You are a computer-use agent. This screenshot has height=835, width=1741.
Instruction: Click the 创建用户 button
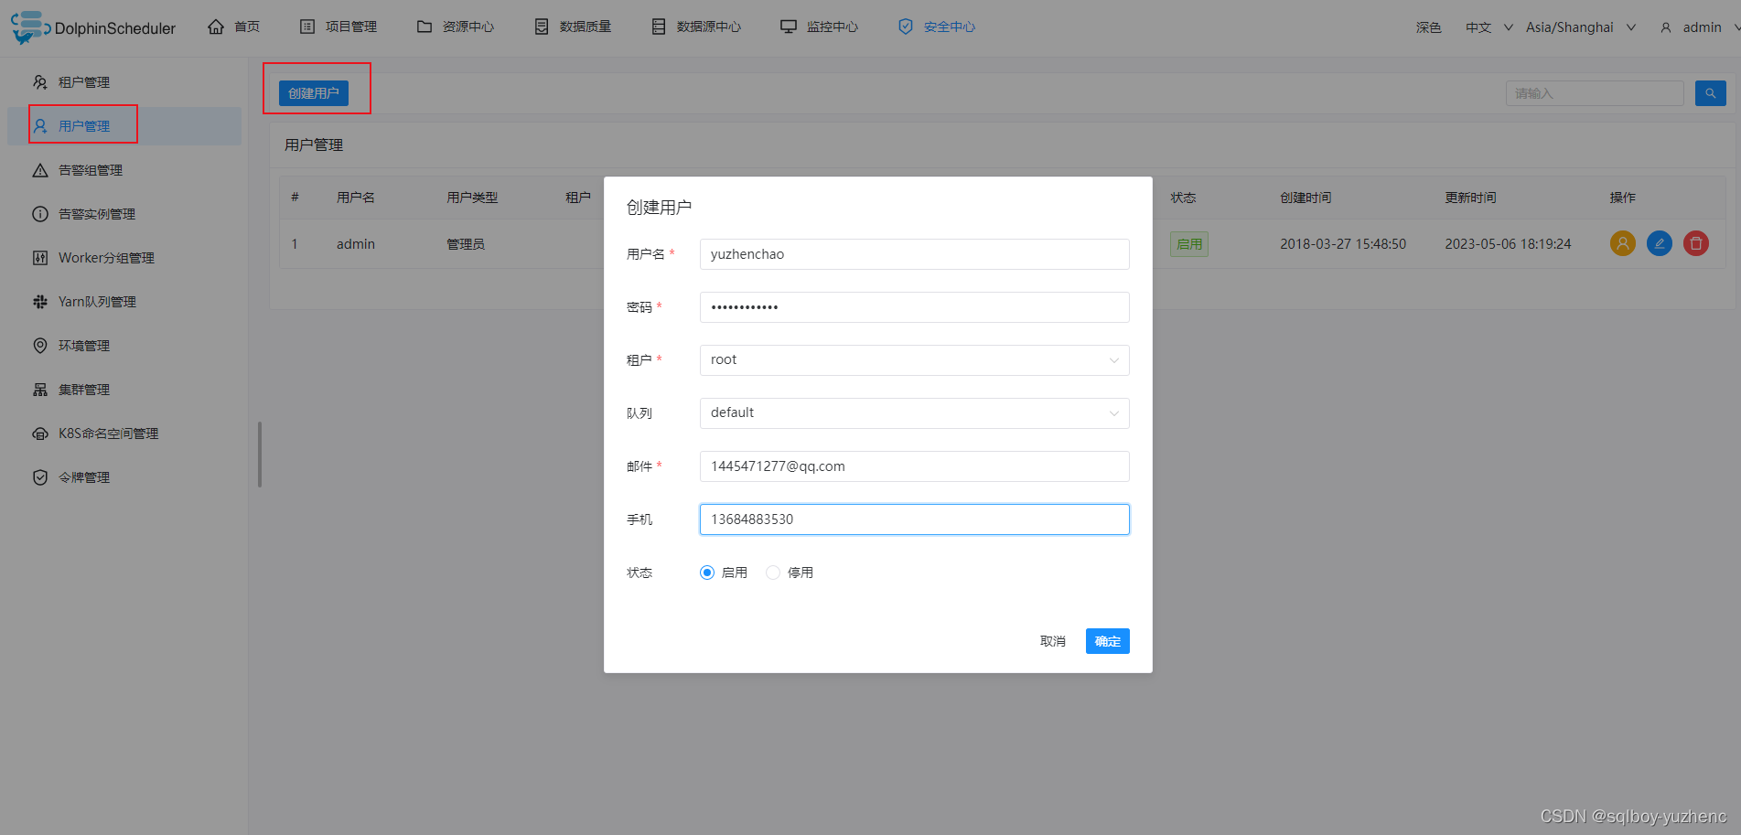click(314, 93)
